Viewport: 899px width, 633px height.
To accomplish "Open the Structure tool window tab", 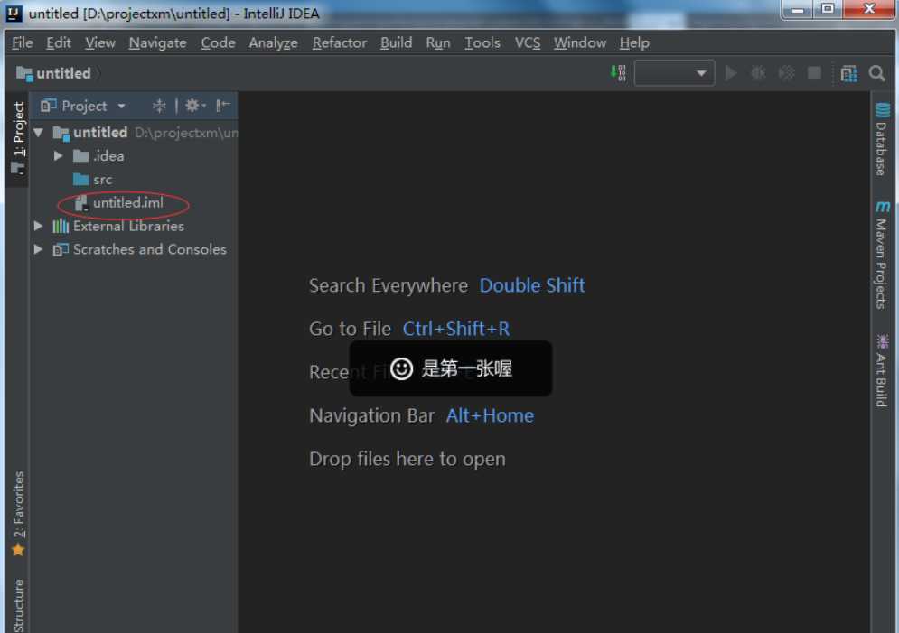I will [18, 604].
